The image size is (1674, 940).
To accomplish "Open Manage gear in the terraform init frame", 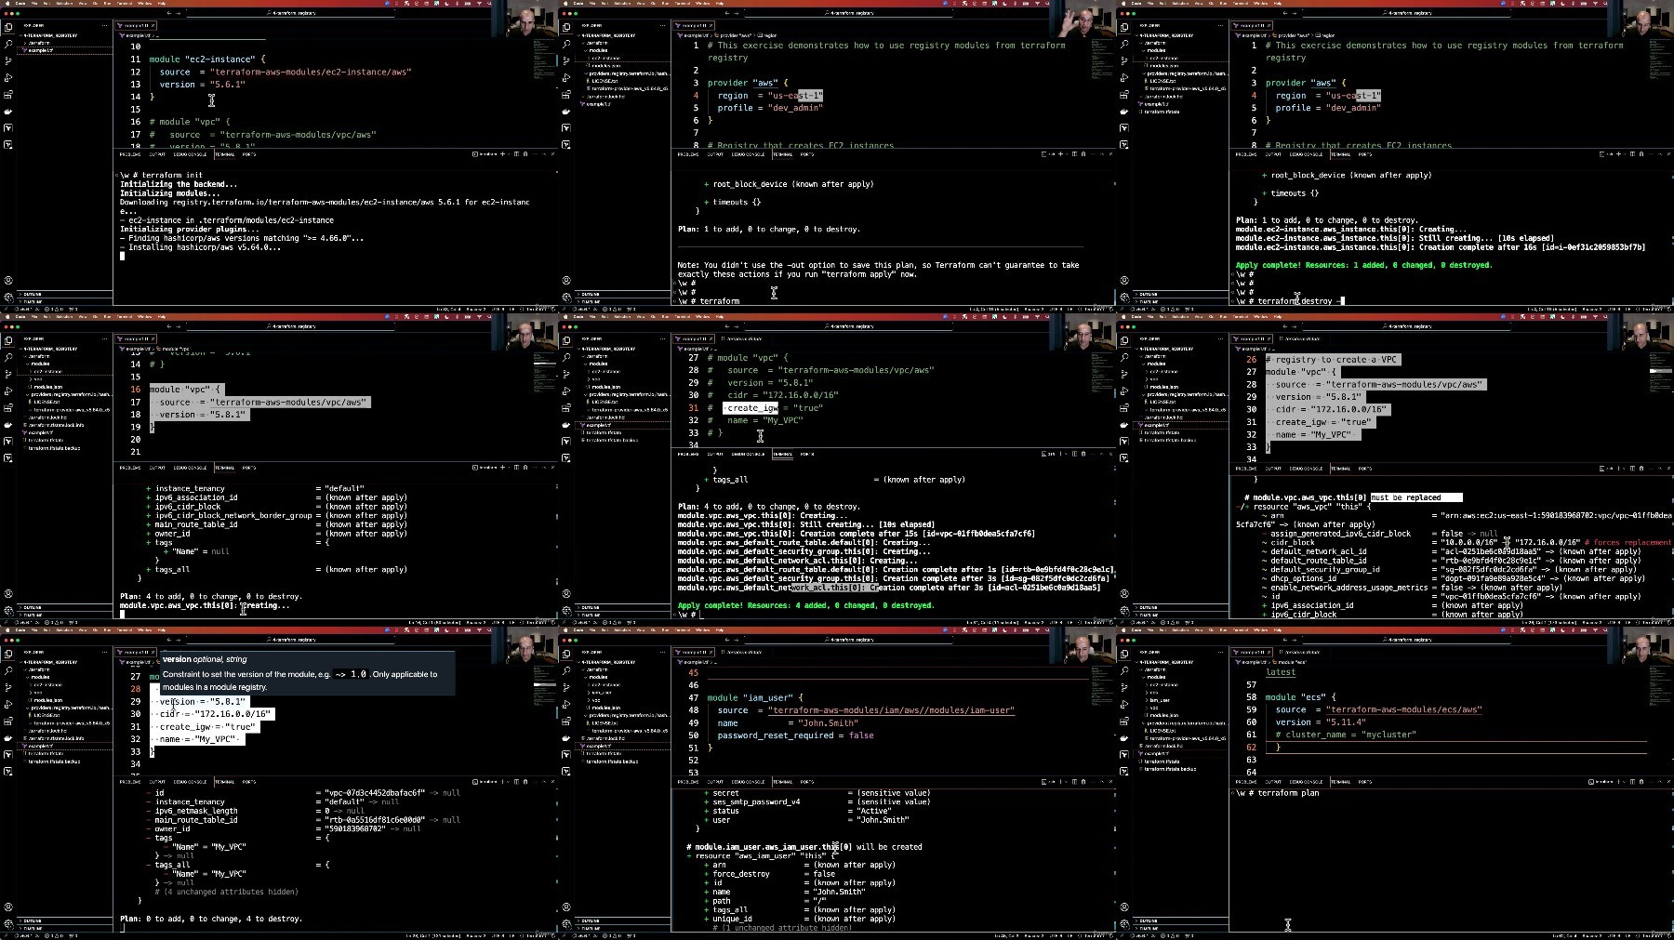I will click(8, 298).
